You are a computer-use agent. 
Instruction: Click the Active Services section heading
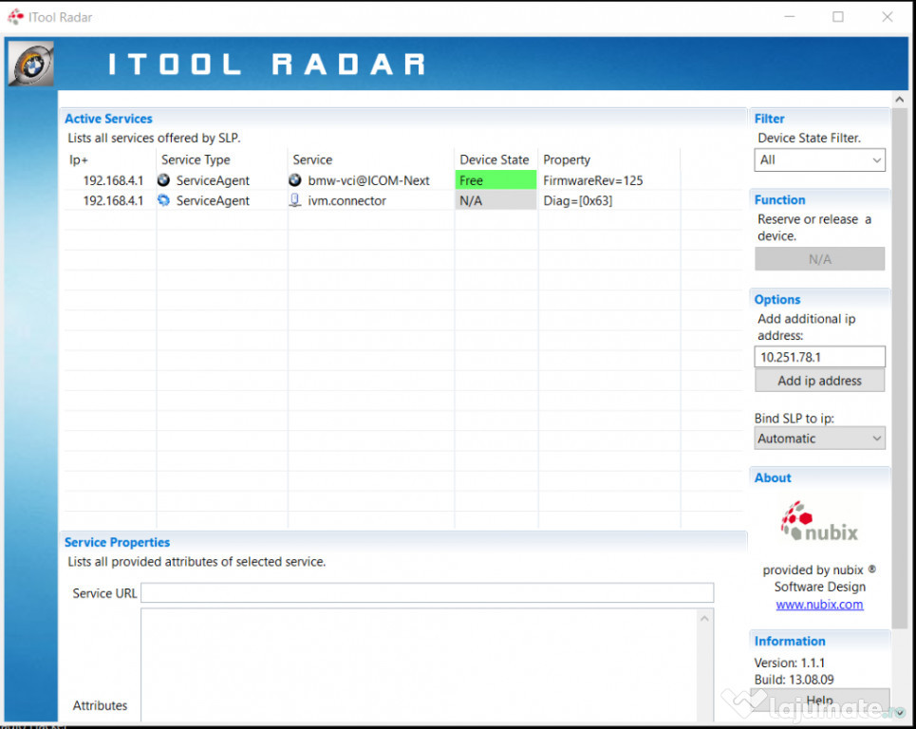(108, 119)
